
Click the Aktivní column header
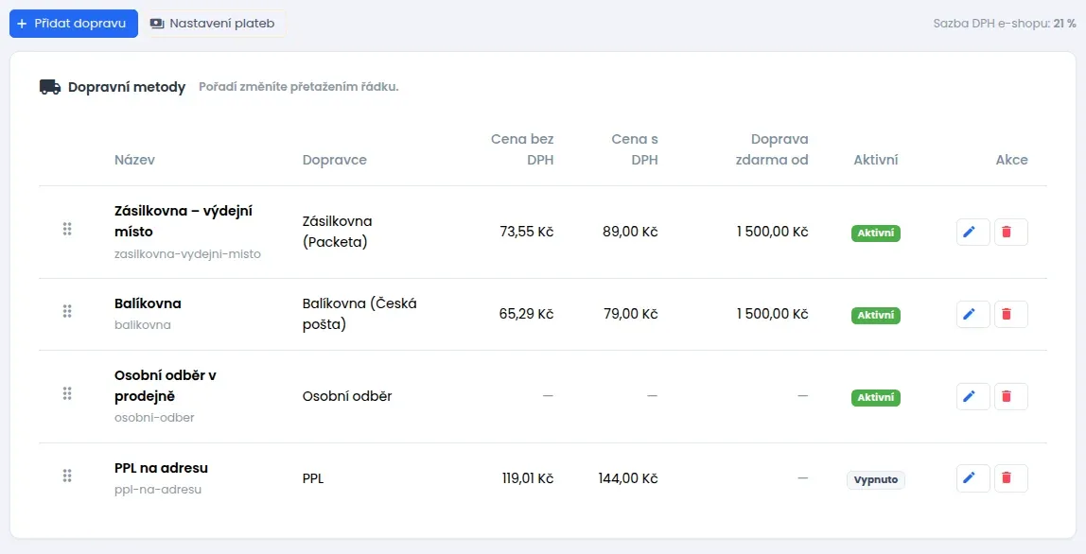point(875,160)
